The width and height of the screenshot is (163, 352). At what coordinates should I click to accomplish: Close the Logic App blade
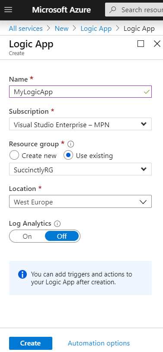tap(157, 44)
